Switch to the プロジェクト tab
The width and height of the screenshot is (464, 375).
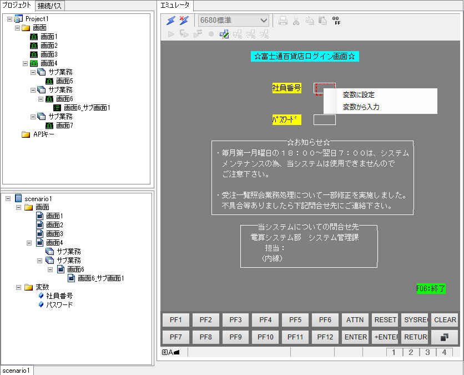(x=17, y=5)
